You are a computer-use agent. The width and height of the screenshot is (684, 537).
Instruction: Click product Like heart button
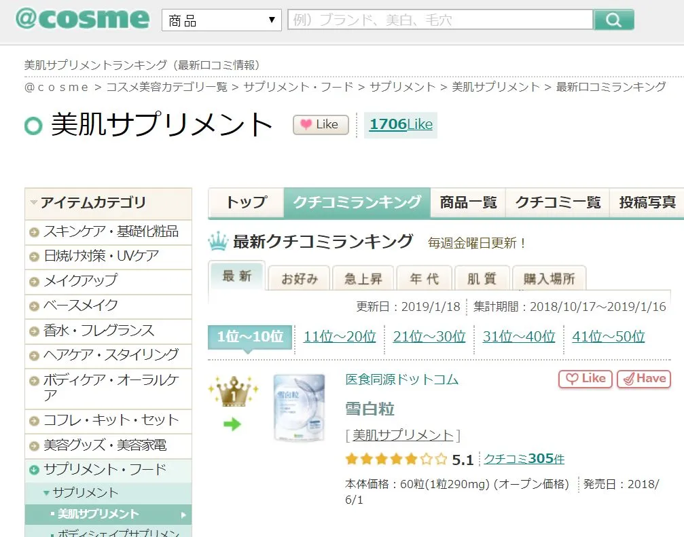pyautogui.click(x=586, y=379)
